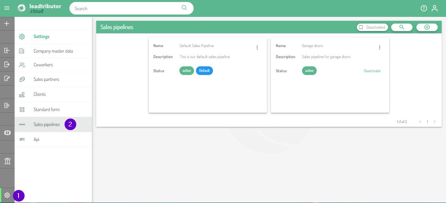Add a new sales pipeline with plus button
Image resolution: width=446 pixels, height=203 pixels.
[x=427, y=27]
